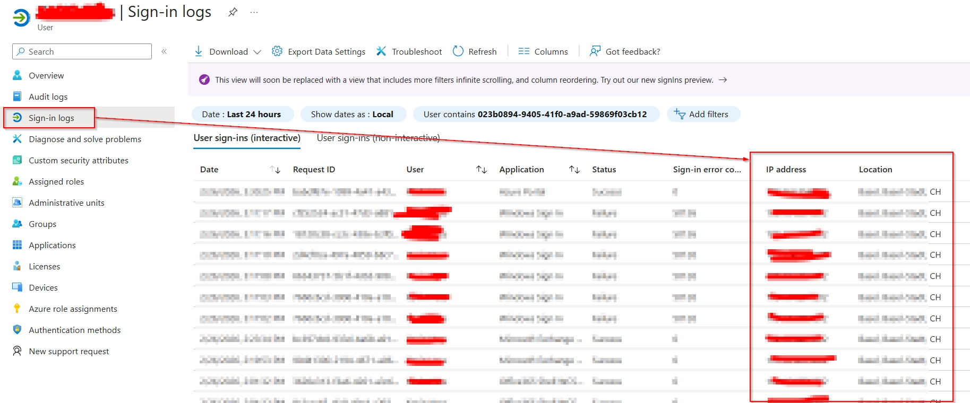Screen dimensions: 970x403
Task: Open the ellipsis more options menu
Action: click(254, 12)
